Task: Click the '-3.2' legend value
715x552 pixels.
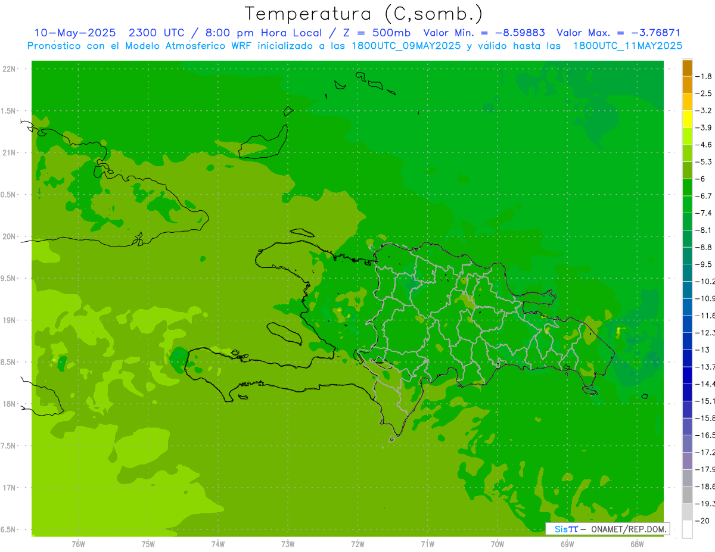Action: (x=705, y=111)
